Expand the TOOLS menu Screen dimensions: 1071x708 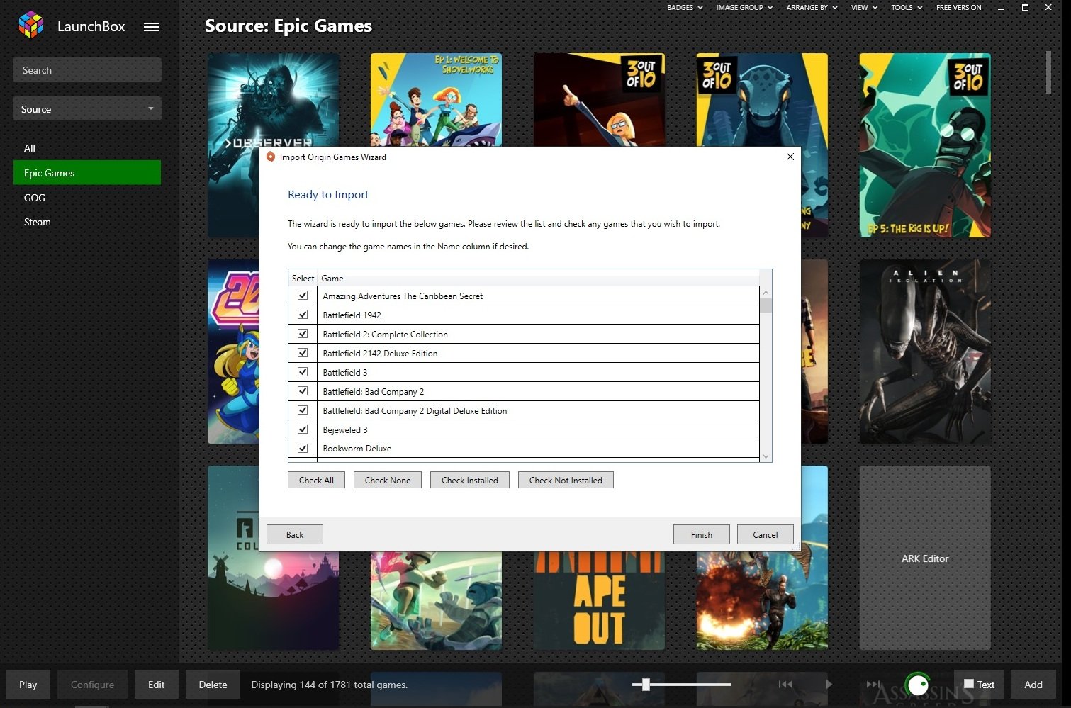click(907, 8)
